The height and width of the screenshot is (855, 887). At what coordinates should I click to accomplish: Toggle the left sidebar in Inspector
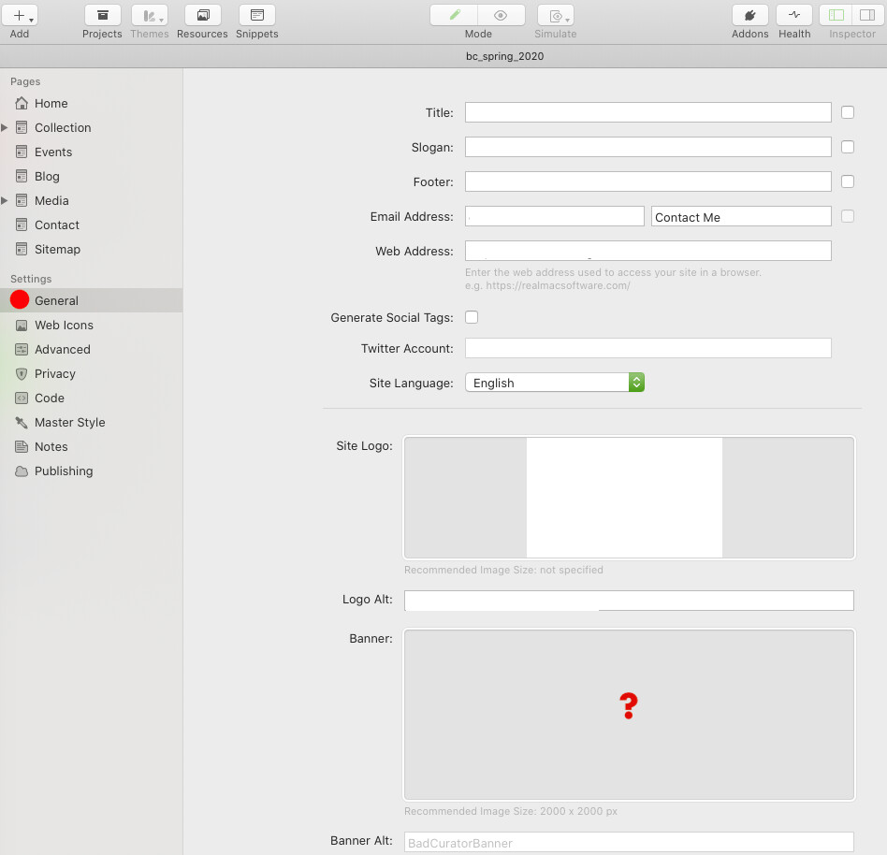[x=836, y=15]
